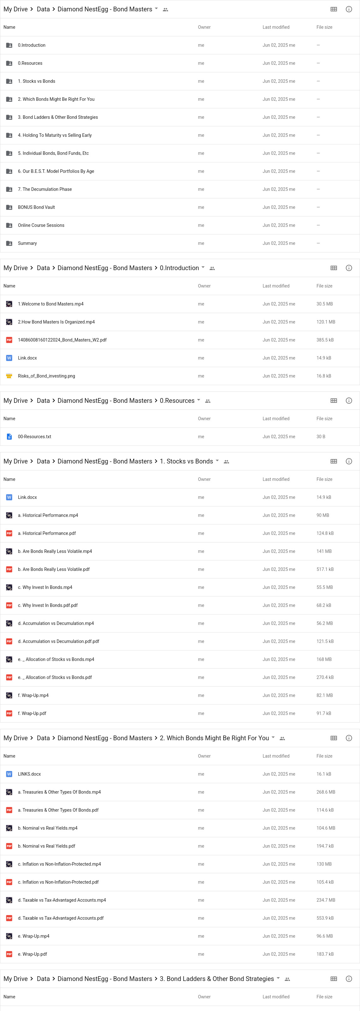Click video icon of 1.Welcome to Bond Masters.mp4
360x1011 pixels.
(9, 304)
